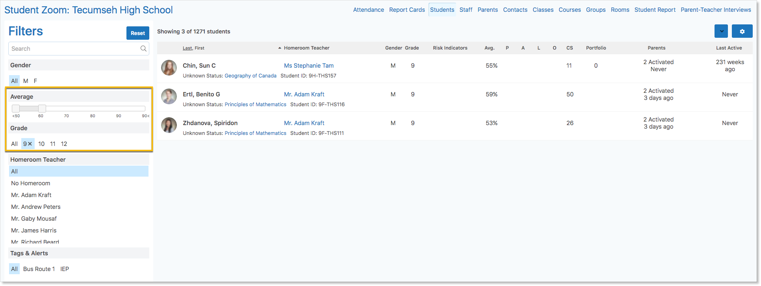Click the Average slider right handle
This screenshot has width=761, height=286.
pyautogui.click(x=42, y=109)
